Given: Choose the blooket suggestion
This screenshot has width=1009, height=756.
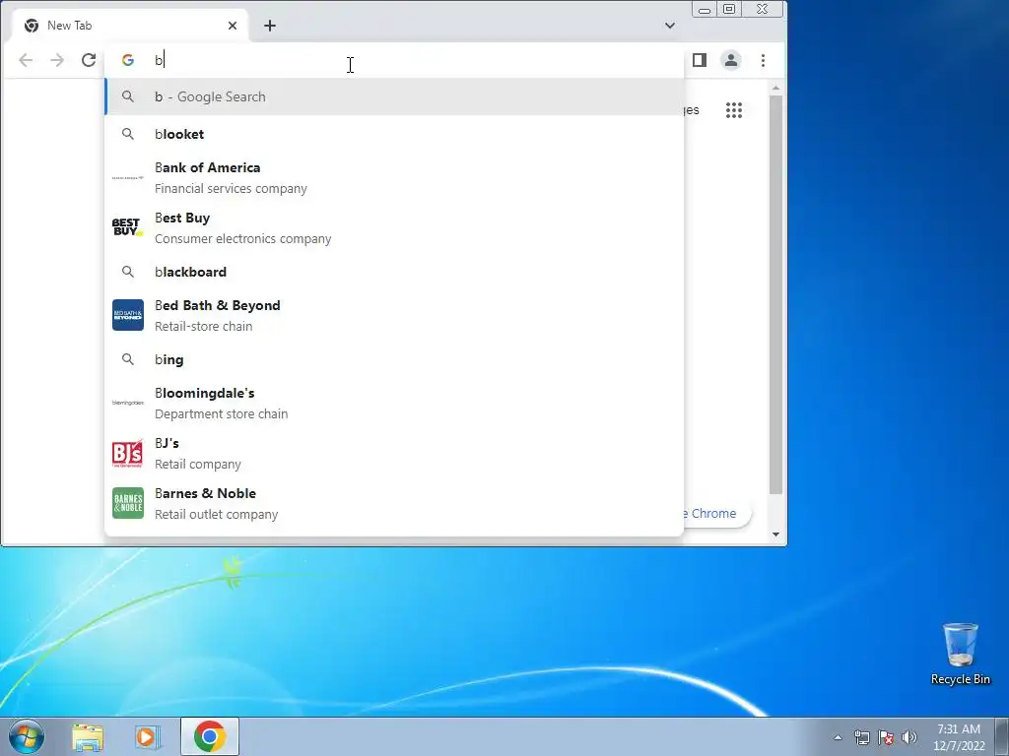Looking at the screenshot, I should [394, 134].
